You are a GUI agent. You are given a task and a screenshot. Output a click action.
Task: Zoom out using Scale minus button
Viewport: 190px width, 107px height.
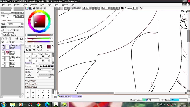[17, 13]
